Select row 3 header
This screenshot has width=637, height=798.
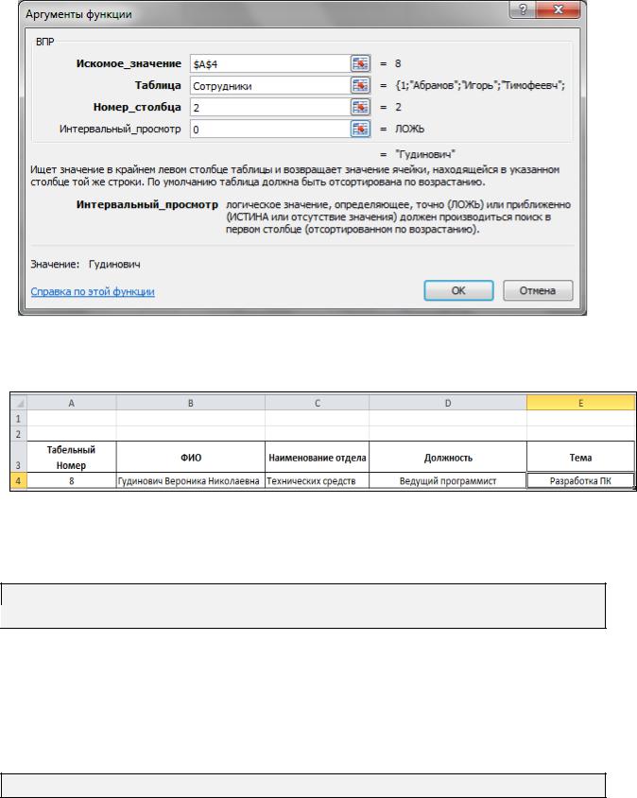click(18, 457)
